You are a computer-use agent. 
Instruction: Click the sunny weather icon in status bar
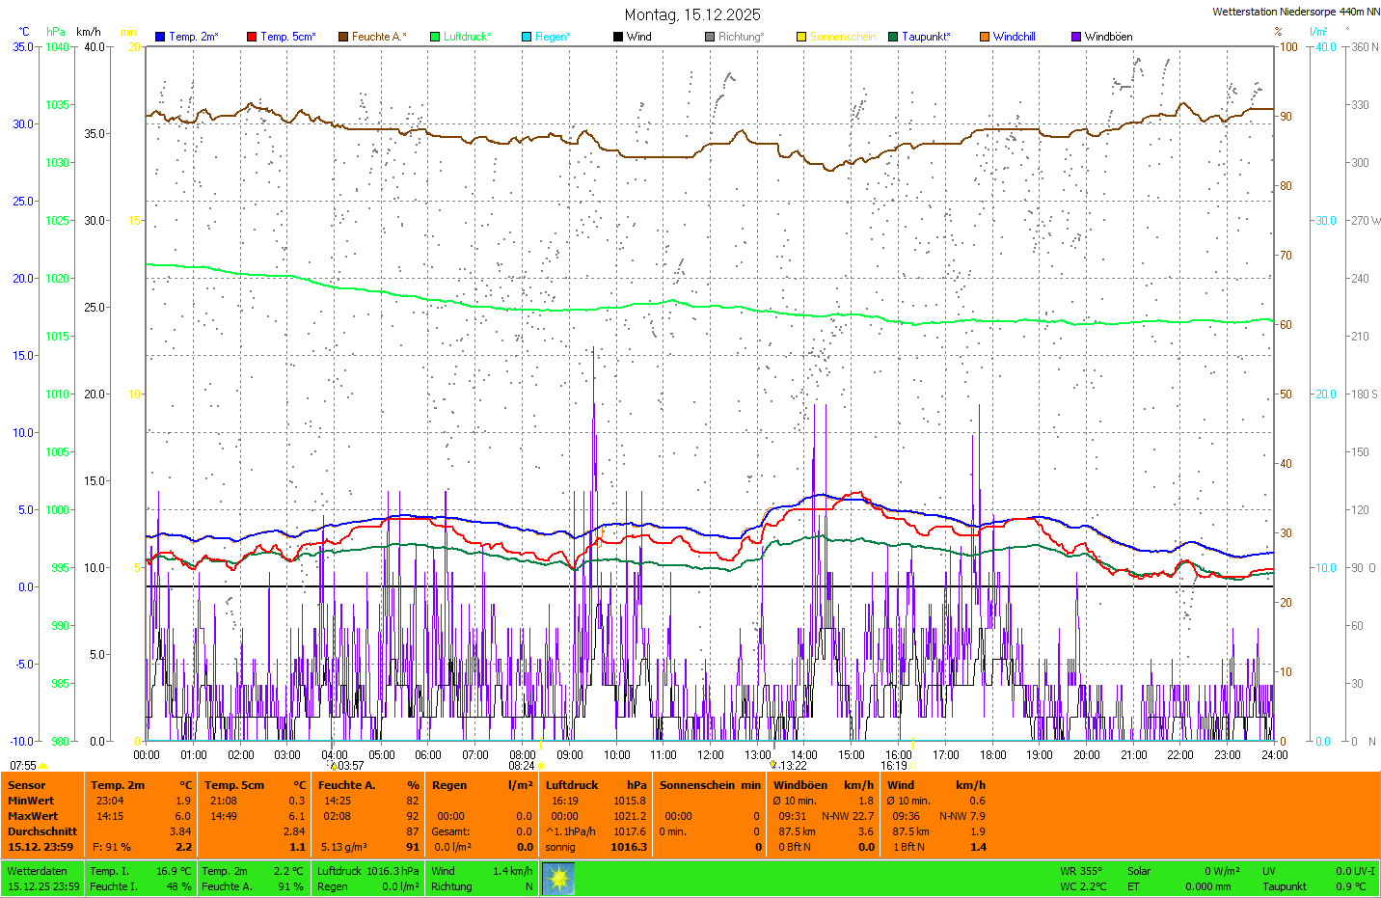coord(558,879)
